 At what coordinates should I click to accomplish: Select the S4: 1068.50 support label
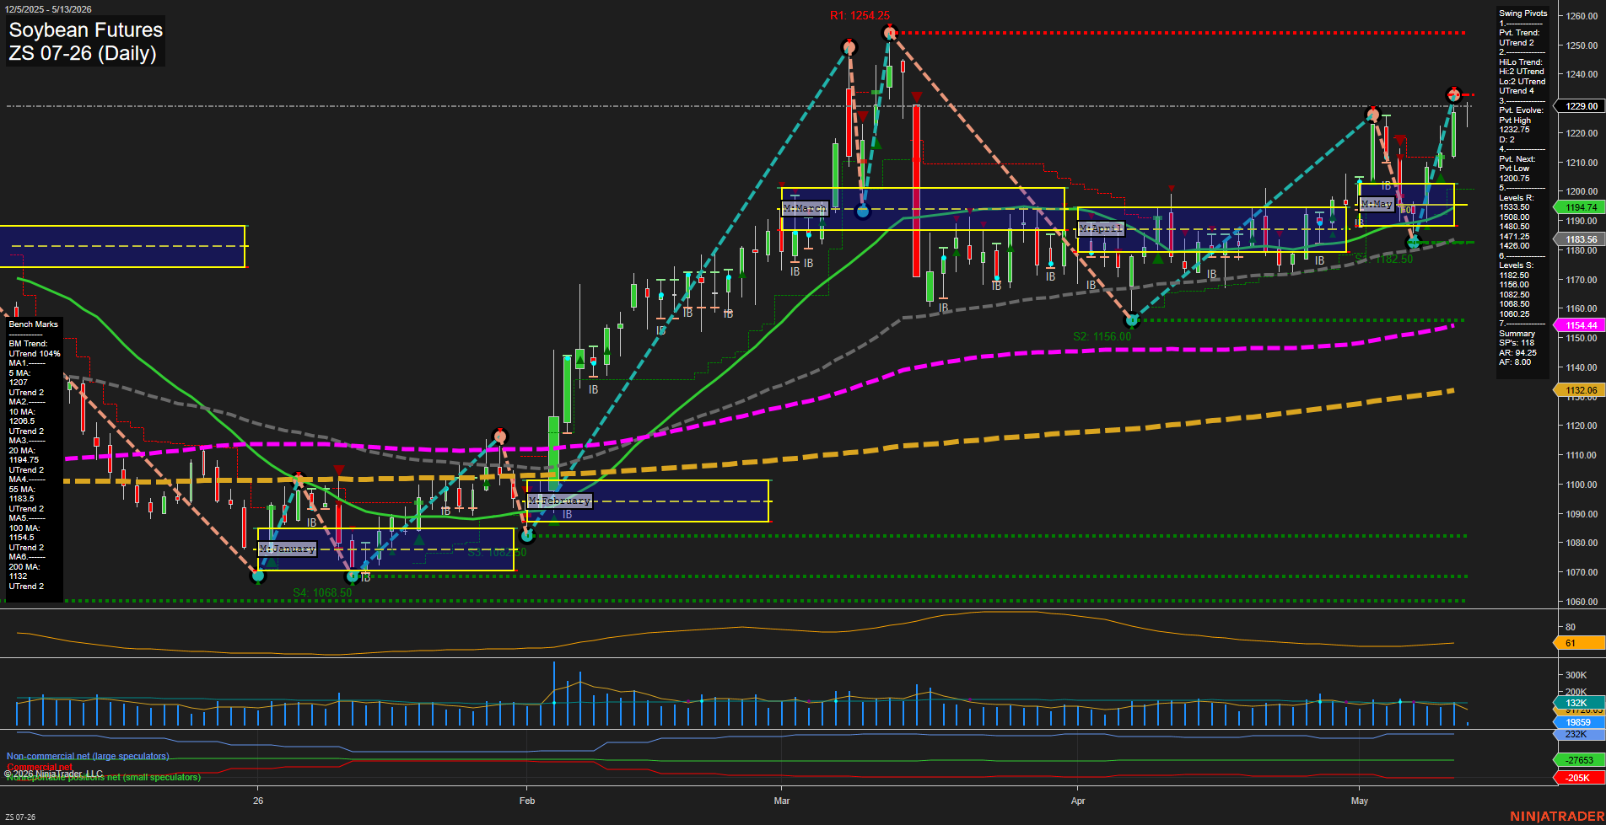tap(322, 592)
